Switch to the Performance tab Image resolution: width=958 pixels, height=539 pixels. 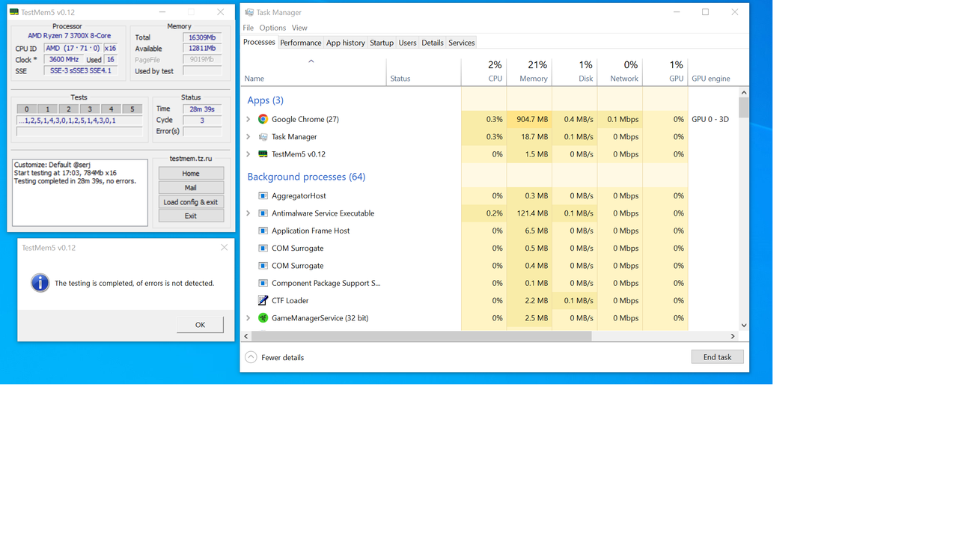click(301, 43)
